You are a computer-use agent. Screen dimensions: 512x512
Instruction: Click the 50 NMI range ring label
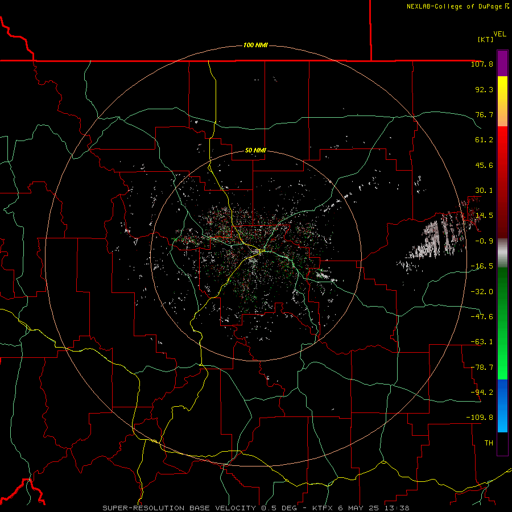point(255,150)
